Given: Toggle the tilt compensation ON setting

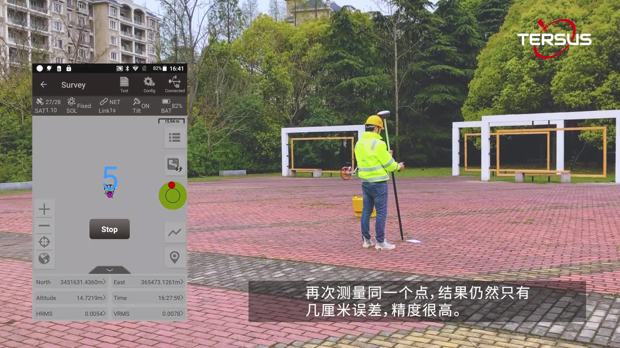Looking at the screenshot, I should click(140, 105).
